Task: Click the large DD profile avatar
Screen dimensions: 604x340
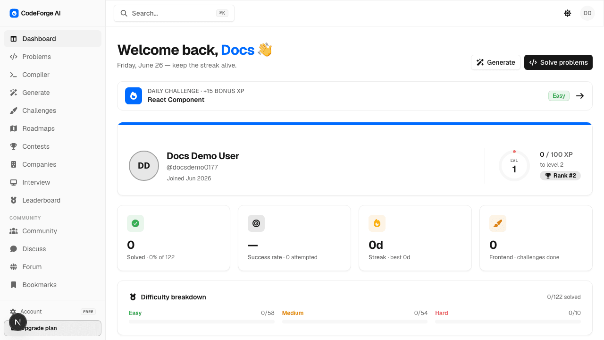Action: coord(144,166)
